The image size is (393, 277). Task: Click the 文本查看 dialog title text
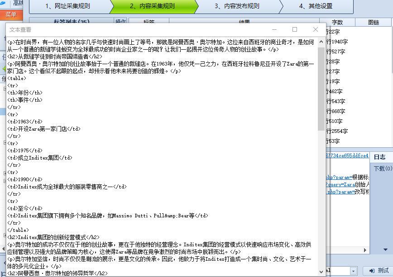[x=20, y=30]
